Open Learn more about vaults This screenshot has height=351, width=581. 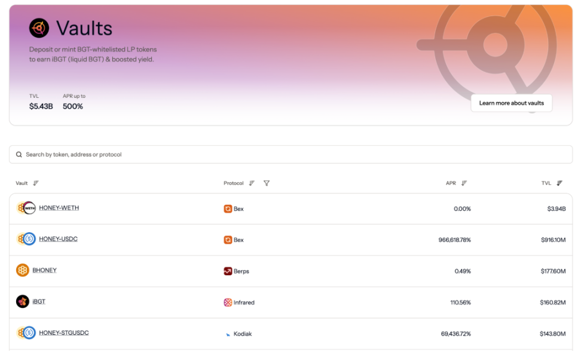511,103
